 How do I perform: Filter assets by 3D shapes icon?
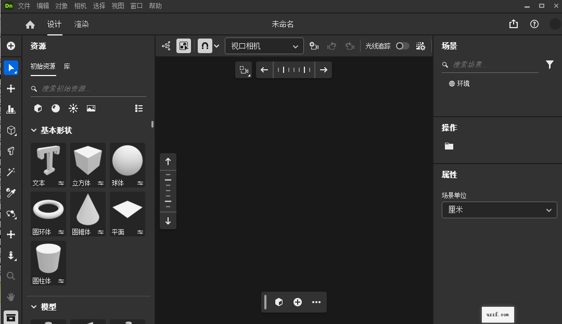point(37,108)
